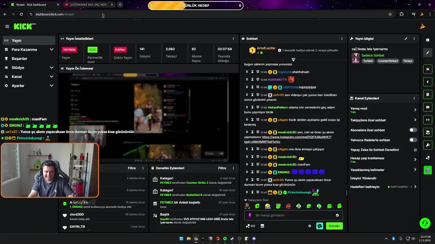Open AI chat moderation external link
Image resolution: width=435 pixels, height=244 pixels.
(x=415, y=150)
